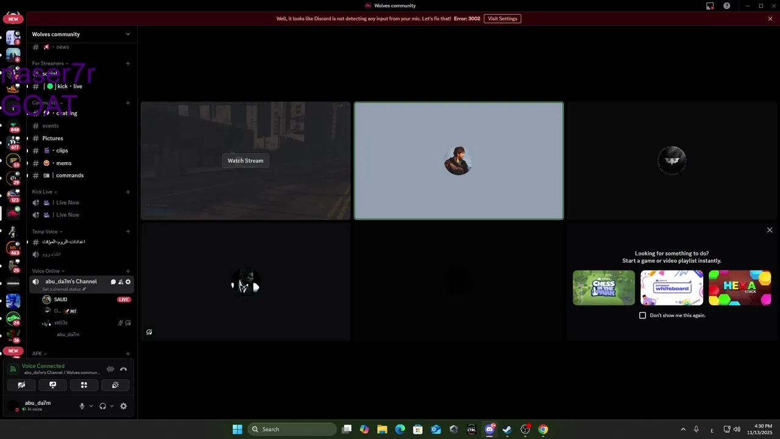Click Visit Settings in error banner
This screenshot has height=439, width=780.
[502, 19]
